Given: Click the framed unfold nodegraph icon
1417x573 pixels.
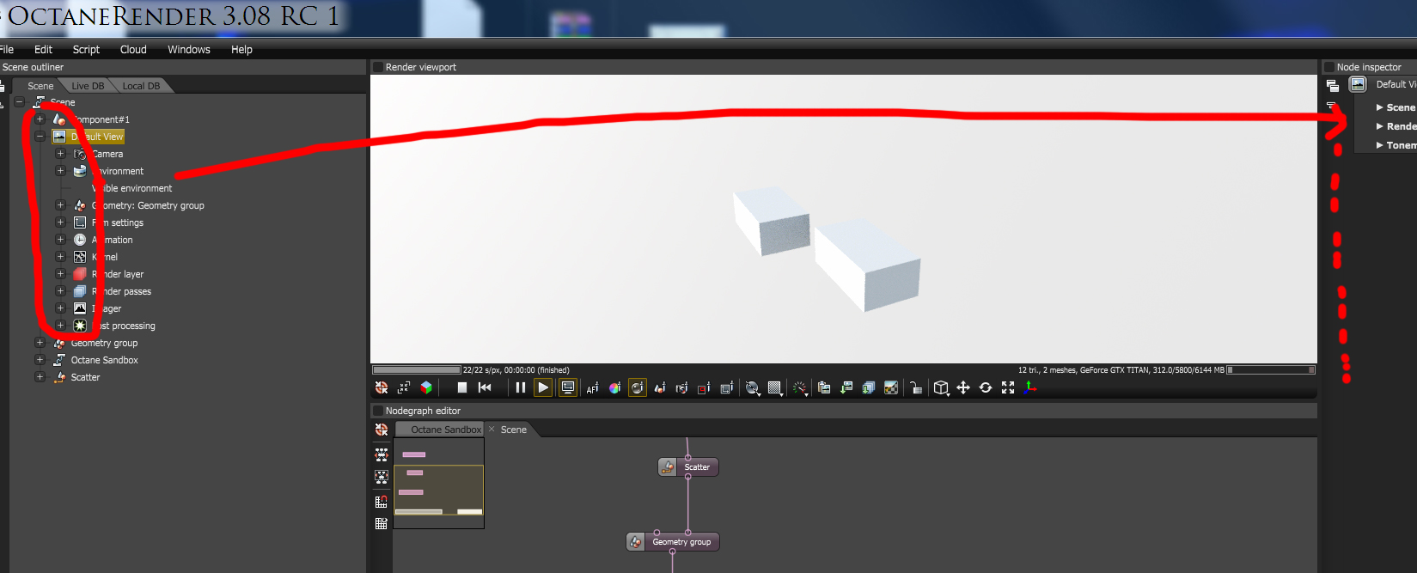Looking at the screenshot, I should point(382,477).
